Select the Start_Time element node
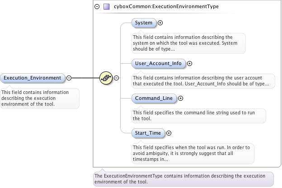 148,133
